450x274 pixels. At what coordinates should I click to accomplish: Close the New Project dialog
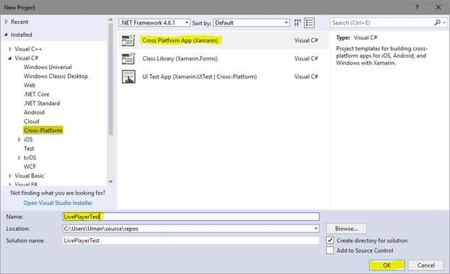pos(438,7)
